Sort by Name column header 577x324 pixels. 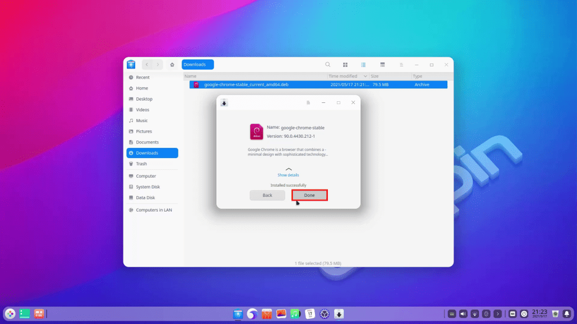click(x=255, y=76)
